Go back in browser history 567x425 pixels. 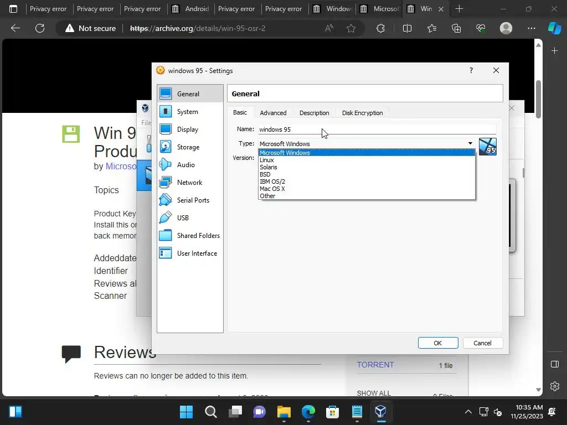[x=16, y=28]
